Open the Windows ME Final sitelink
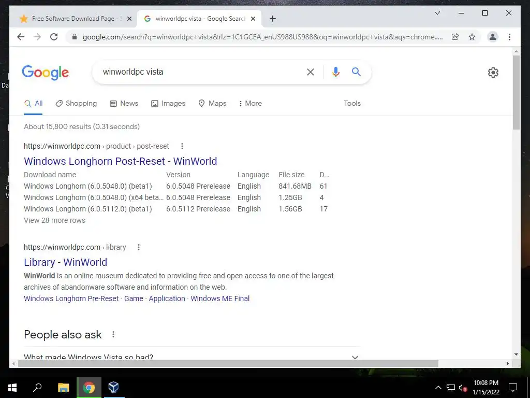Image resolution: width=530 pixels, height=398 pixels. 220,298
